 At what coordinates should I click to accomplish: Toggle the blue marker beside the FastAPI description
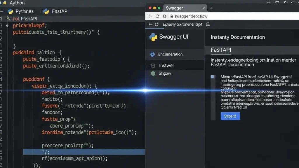coord(213,76)
